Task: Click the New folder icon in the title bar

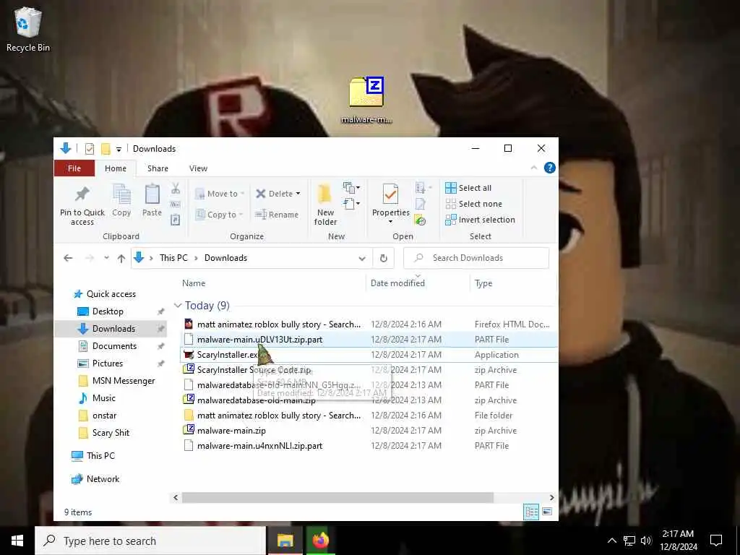Action: (x=106, y=149)
